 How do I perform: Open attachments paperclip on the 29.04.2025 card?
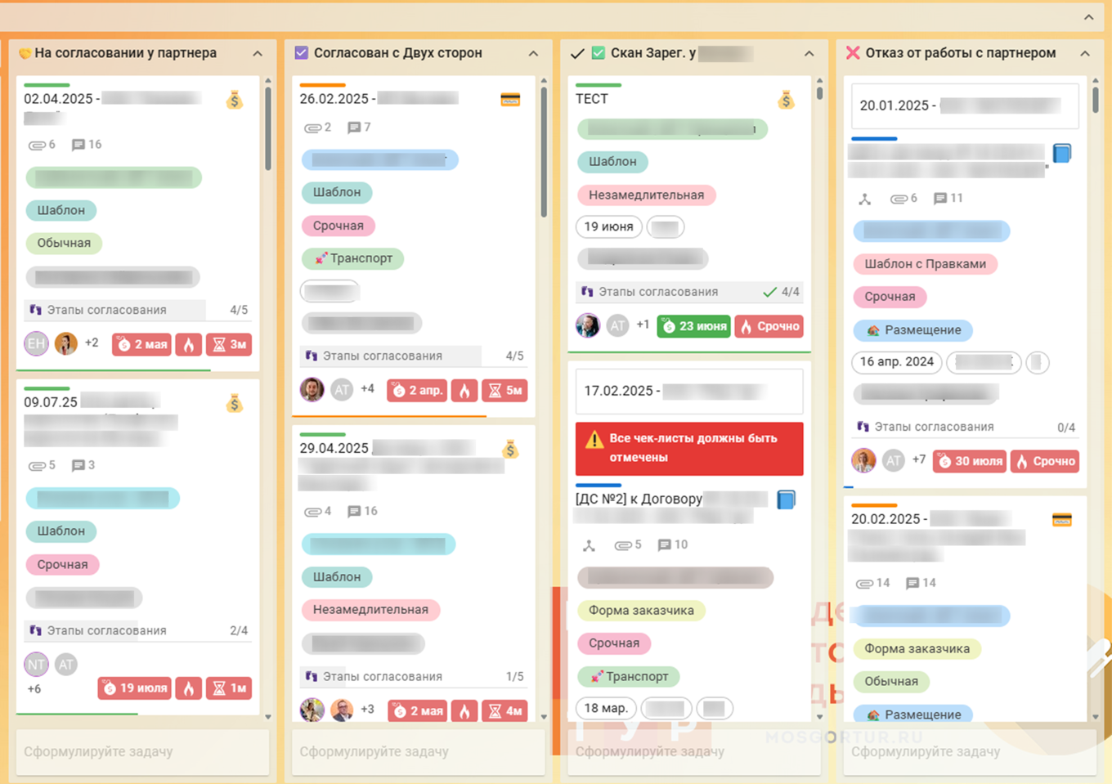pyautogui.click(x=312, y=512)
